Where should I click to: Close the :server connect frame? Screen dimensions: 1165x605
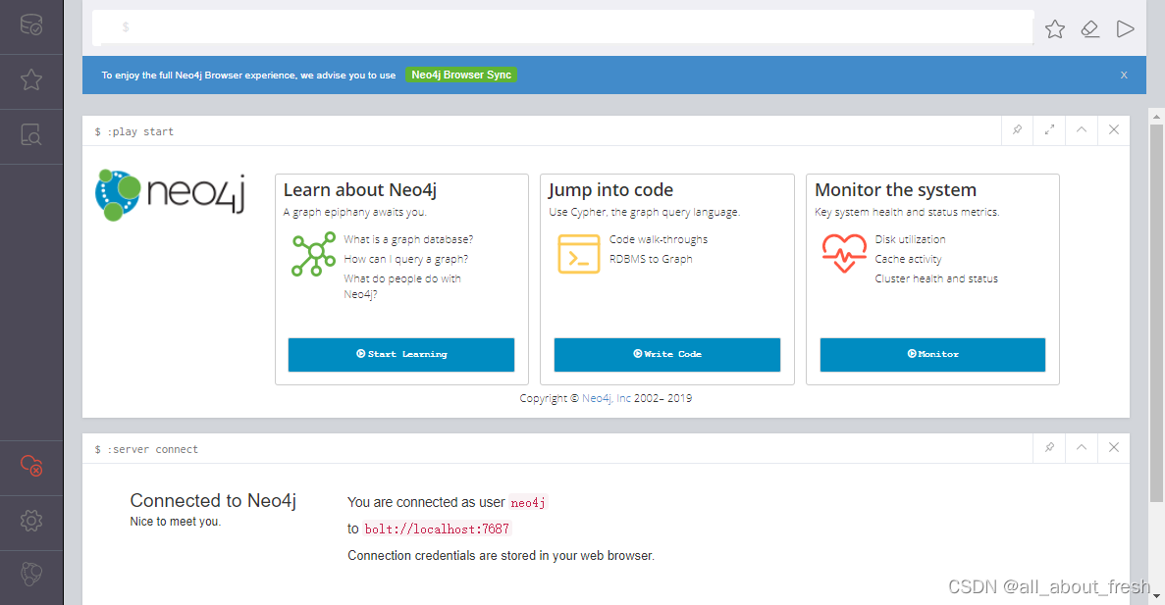point(1113,448)
